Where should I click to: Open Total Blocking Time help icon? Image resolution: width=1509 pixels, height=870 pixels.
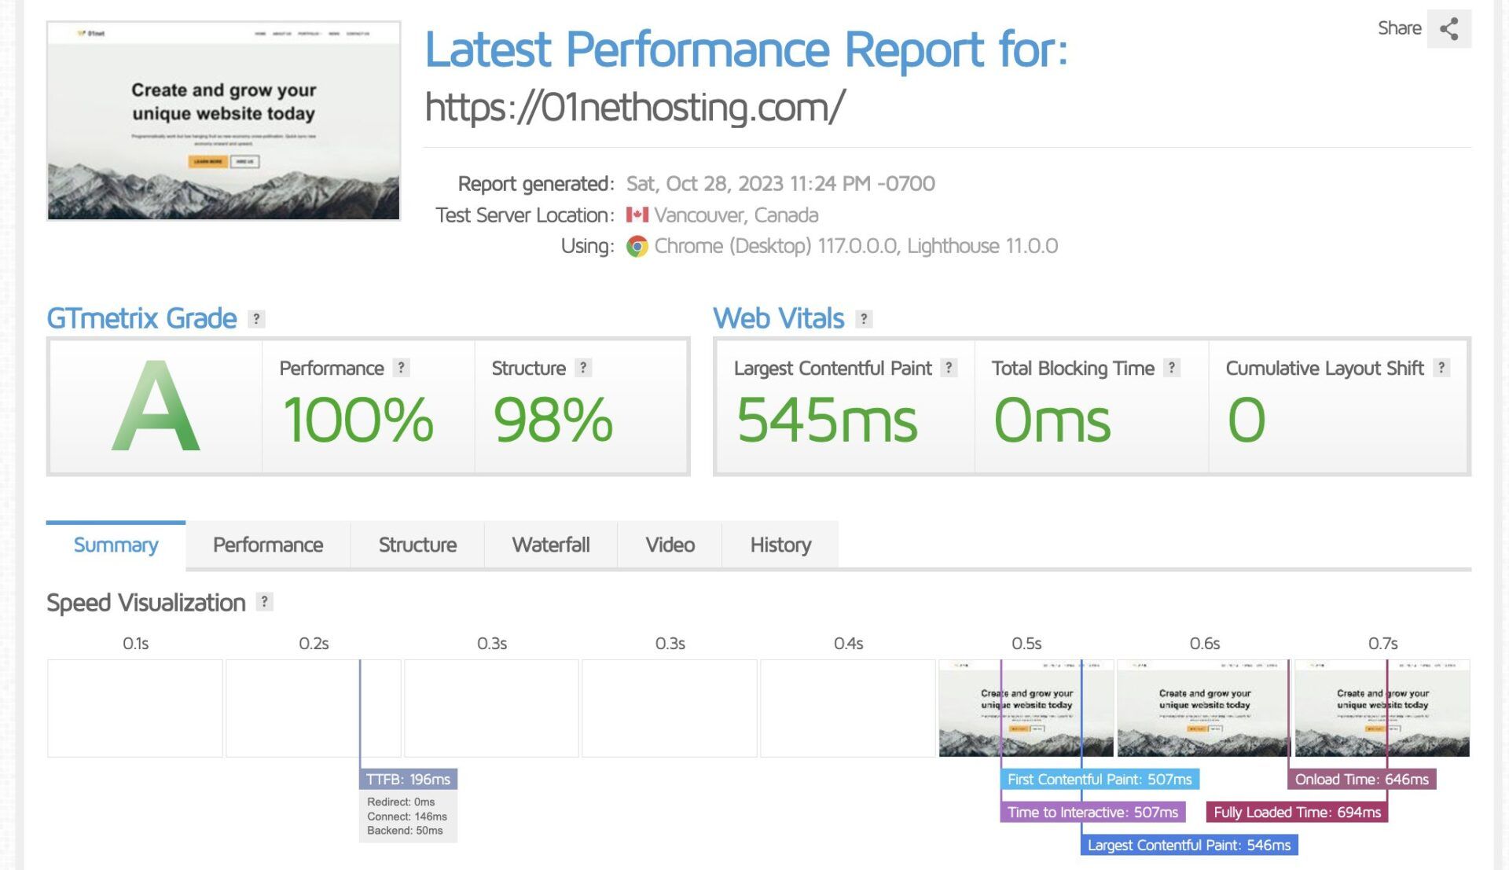coord(1172,368)
